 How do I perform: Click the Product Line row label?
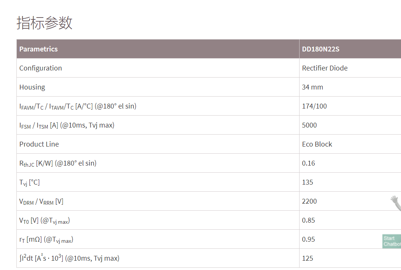39,144
